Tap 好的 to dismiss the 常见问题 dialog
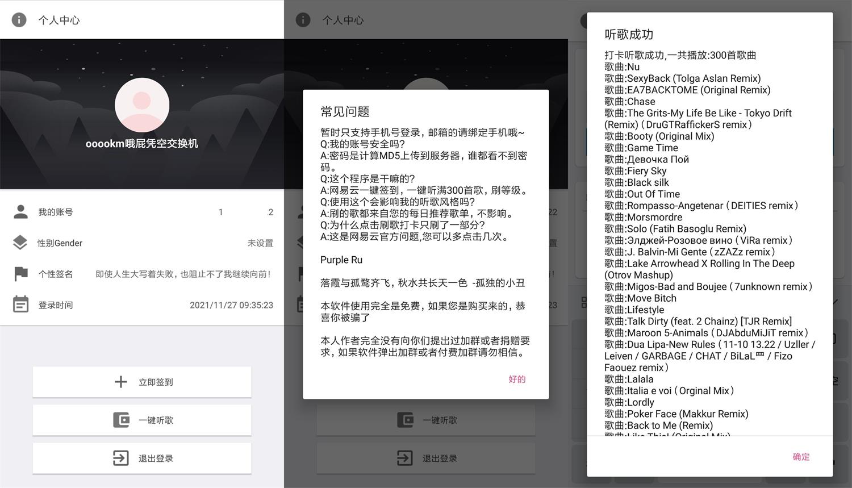 coord(517,379)
